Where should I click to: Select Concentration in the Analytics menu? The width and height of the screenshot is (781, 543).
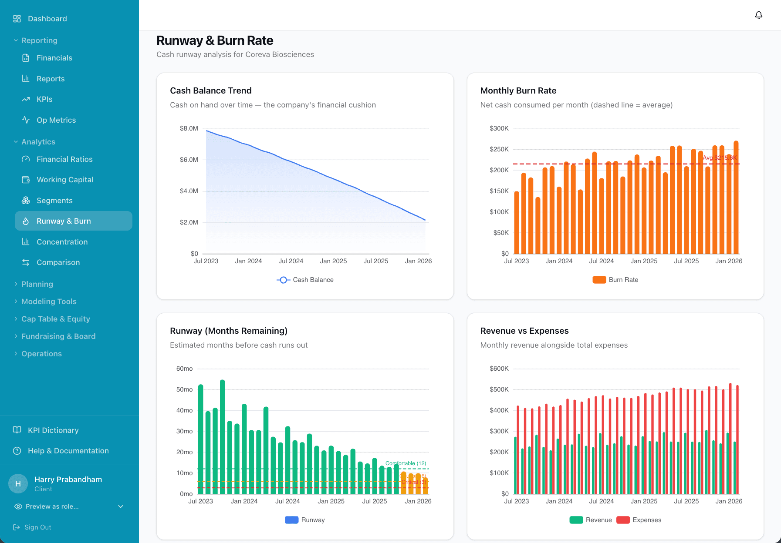tap(62, 241)
